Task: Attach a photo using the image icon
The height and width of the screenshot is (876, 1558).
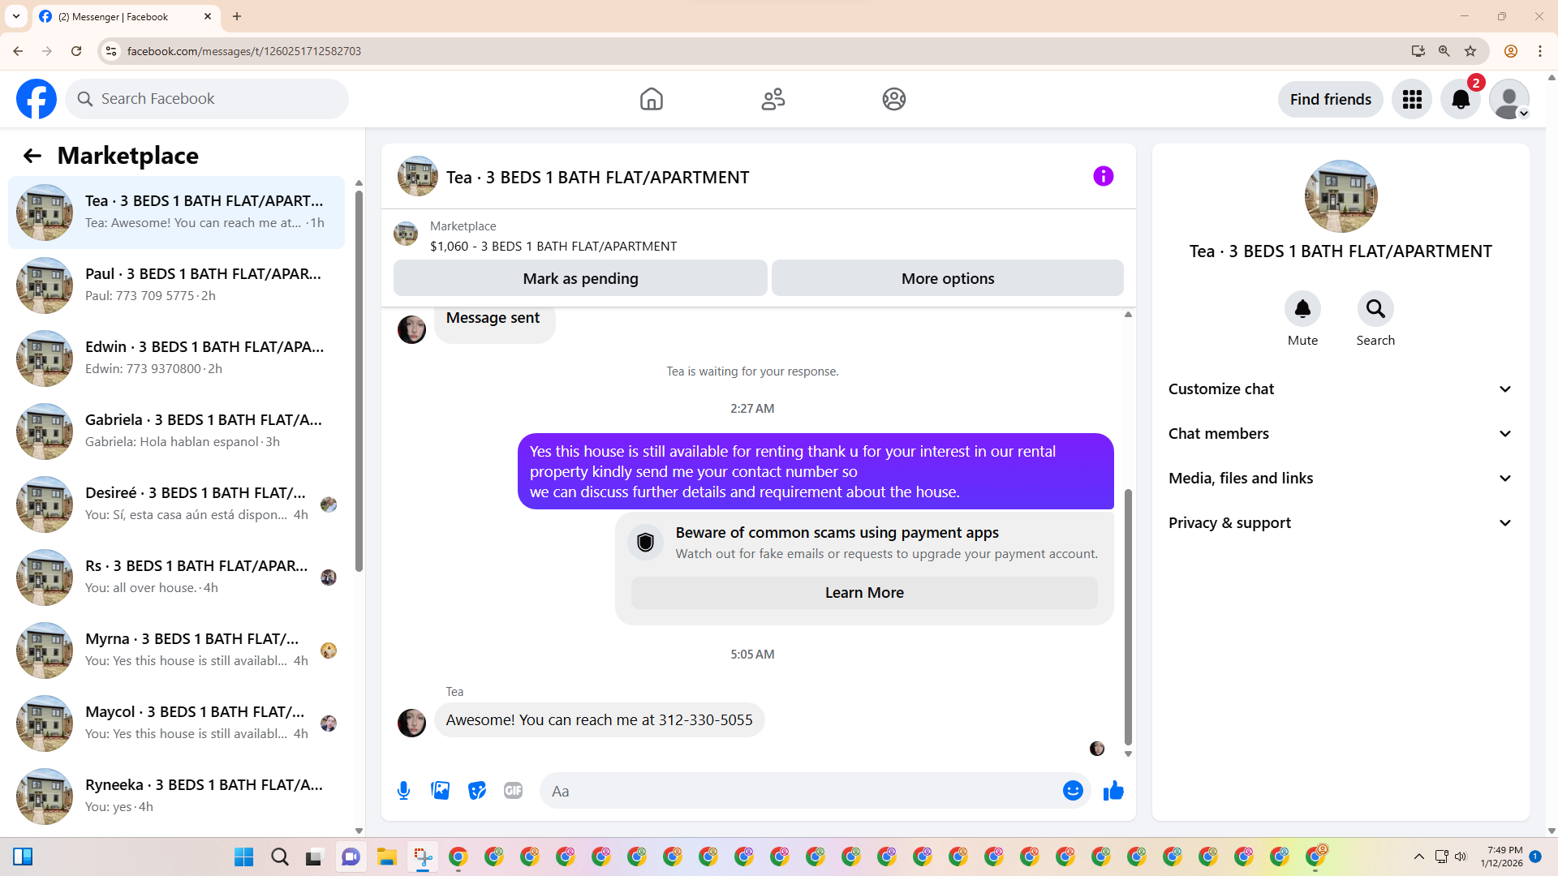Action: click(440, 791)
